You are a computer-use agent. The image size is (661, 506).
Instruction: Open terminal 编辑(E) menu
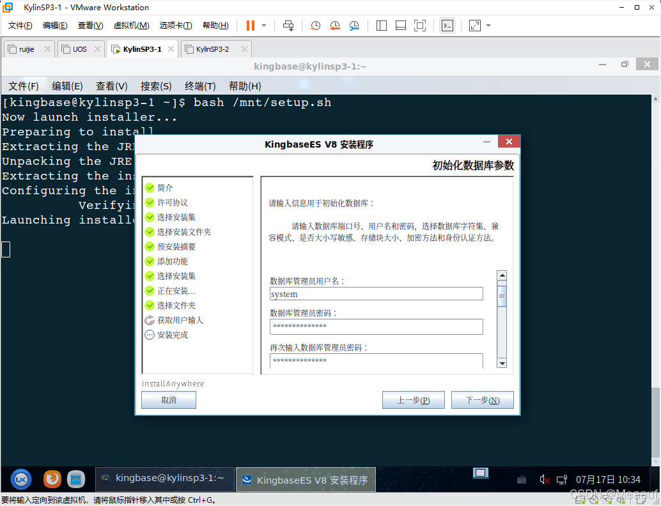67,86
